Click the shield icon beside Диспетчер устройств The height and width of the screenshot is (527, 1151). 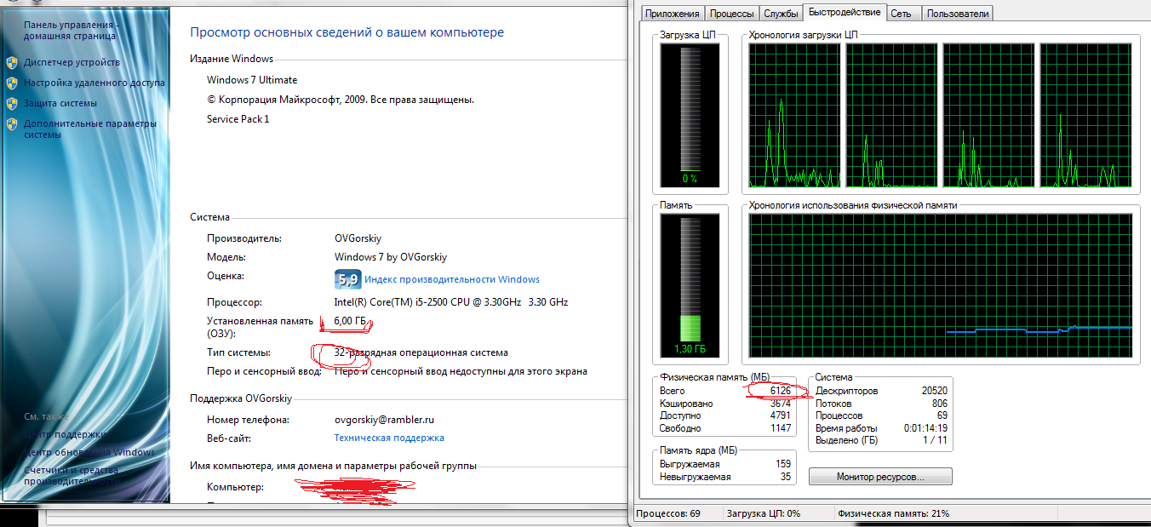(12, 62)
